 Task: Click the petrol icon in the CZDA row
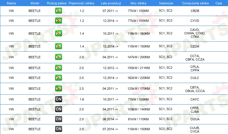pyautogui.click(x=58, y=46)
